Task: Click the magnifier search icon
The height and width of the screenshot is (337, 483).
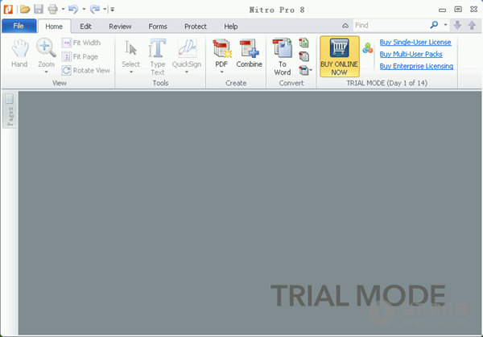Action: click(435, 25)
